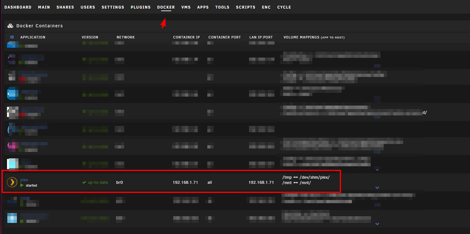Open the CYCLE tab
Image resolution: width=470 pixels, height=234 pixels.
coord(284,7)
